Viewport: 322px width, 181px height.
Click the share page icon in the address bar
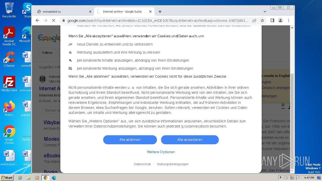(x=254, y=20)
